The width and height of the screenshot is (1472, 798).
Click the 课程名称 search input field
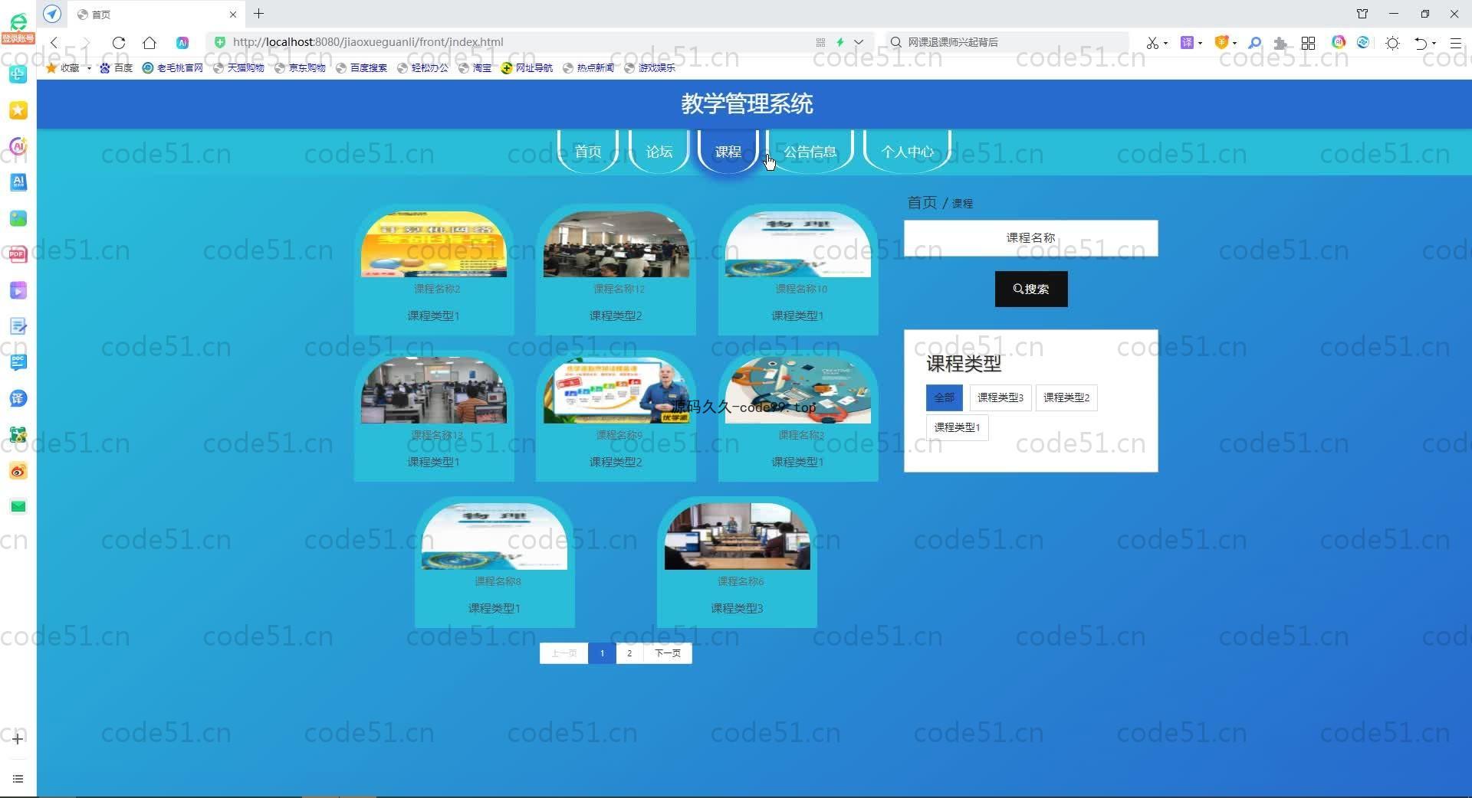tap(1030, 238)
